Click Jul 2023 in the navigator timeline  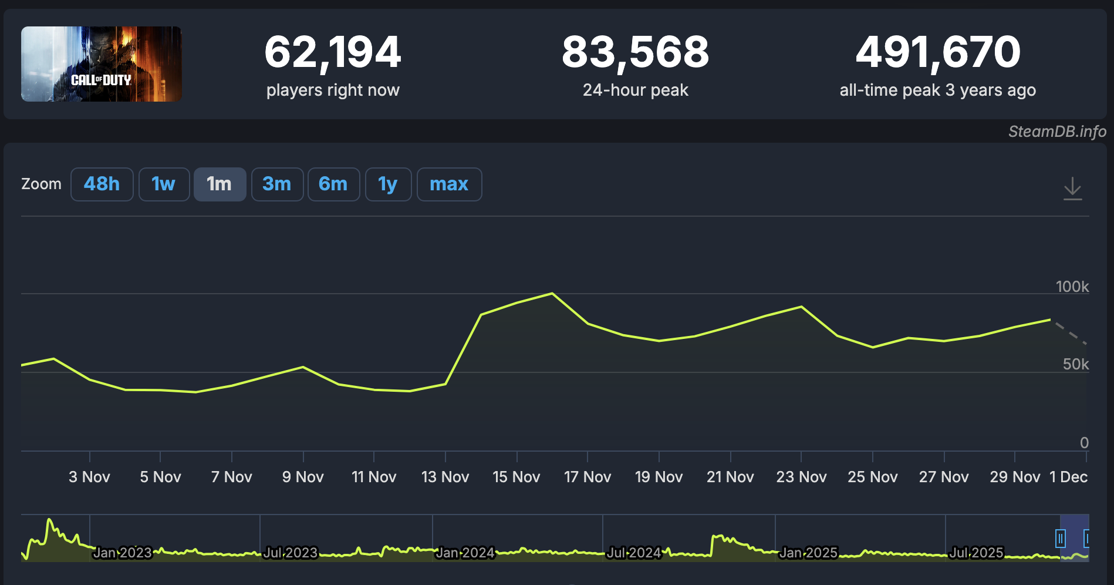click(x=291, y=553)
